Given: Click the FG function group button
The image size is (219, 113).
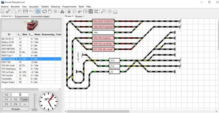Looking at the screenshot, I should click(x=6, y=95).
